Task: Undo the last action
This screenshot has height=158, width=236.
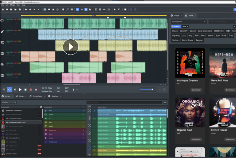Action: [x=26, y=9]
